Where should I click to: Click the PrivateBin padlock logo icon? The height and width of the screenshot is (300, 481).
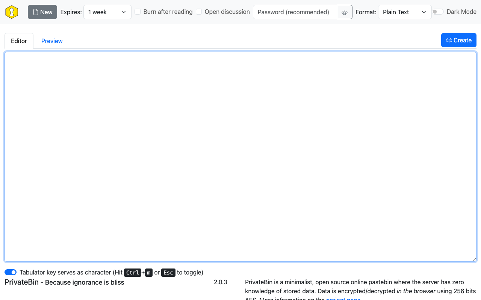(x=11, y=12)
